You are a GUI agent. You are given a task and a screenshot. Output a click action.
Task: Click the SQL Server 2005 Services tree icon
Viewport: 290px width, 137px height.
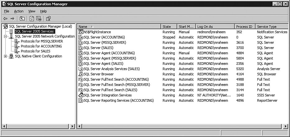(x=11, y=31)
